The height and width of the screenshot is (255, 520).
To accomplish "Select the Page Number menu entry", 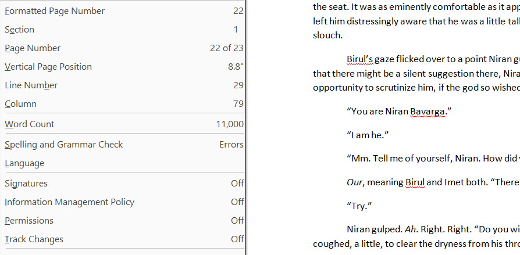I will click(33, 48).
